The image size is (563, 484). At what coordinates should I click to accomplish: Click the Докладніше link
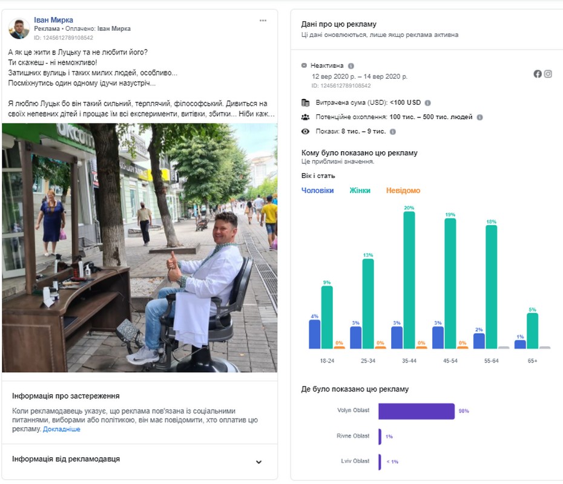[61, 430]
